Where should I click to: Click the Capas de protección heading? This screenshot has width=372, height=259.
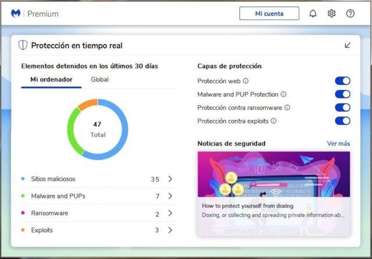(230, 66)
